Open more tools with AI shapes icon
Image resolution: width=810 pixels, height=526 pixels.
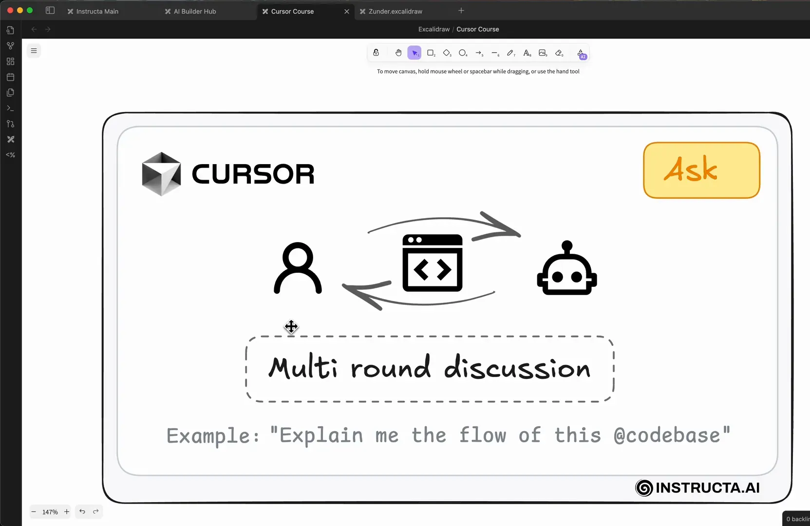coord(581,54)
